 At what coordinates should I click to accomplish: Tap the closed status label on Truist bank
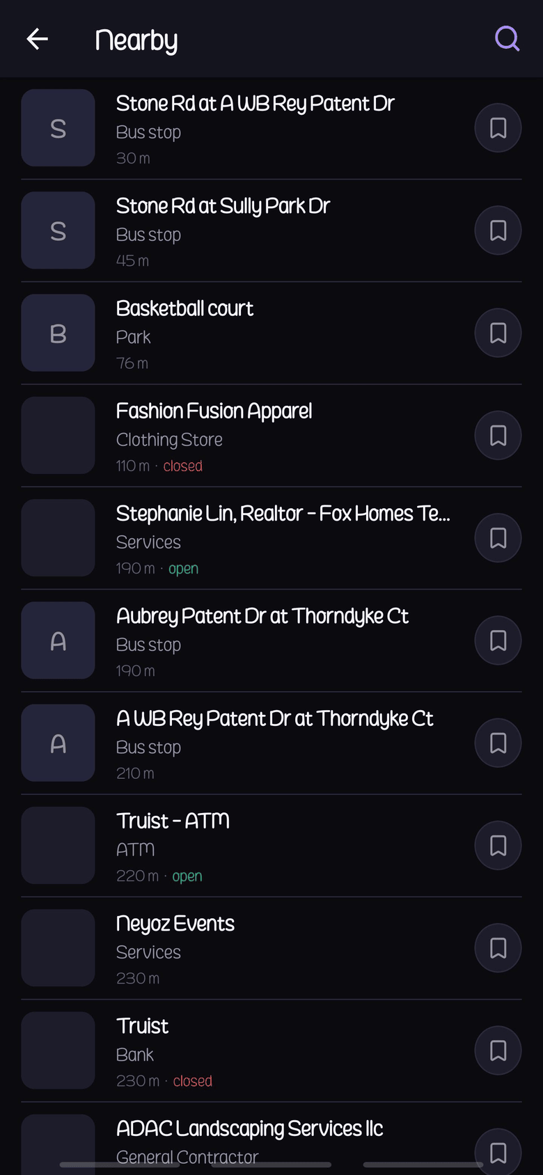192,1081
